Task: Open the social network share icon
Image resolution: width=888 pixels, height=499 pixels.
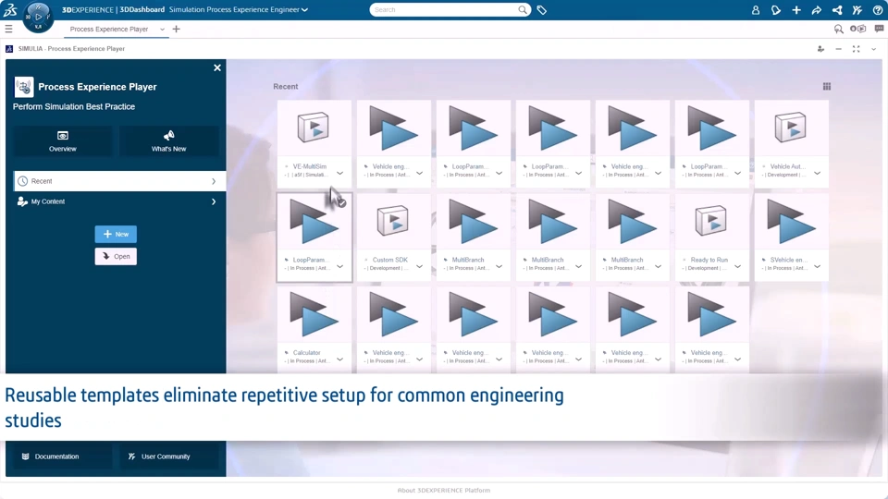Action: tap(837, 9)
